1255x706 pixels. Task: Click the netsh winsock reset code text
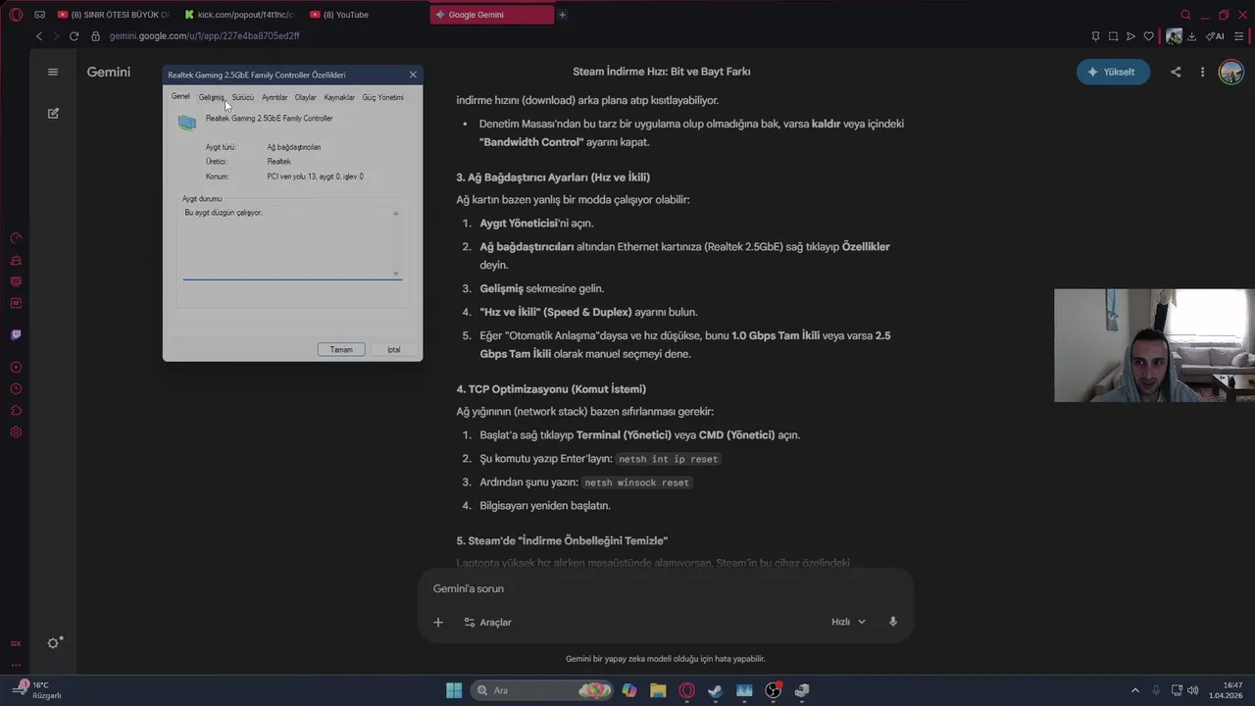(637, 482)
